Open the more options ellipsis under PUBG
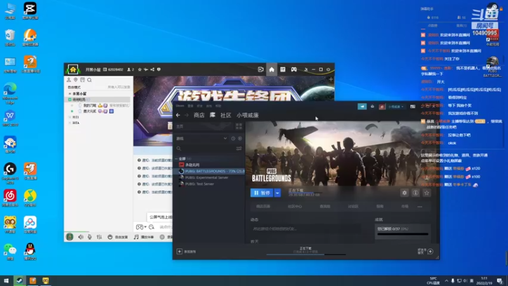 (x=420, y=207)
